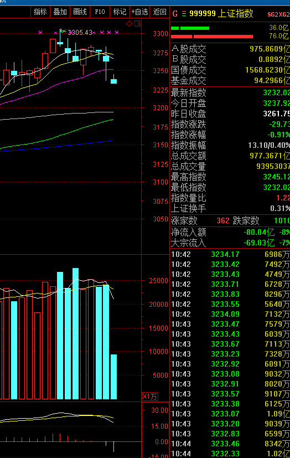This screenshot has height=458, width=290.
Task: Select the 大宗流入 value -69.03亿
Action: click(x=259, y=243)
